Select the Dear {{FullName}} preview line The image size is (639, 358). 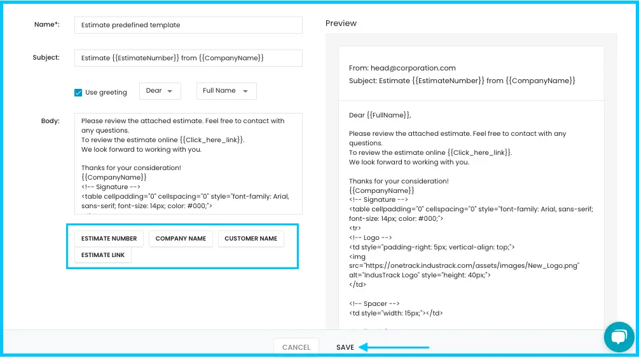coord(380,115)
